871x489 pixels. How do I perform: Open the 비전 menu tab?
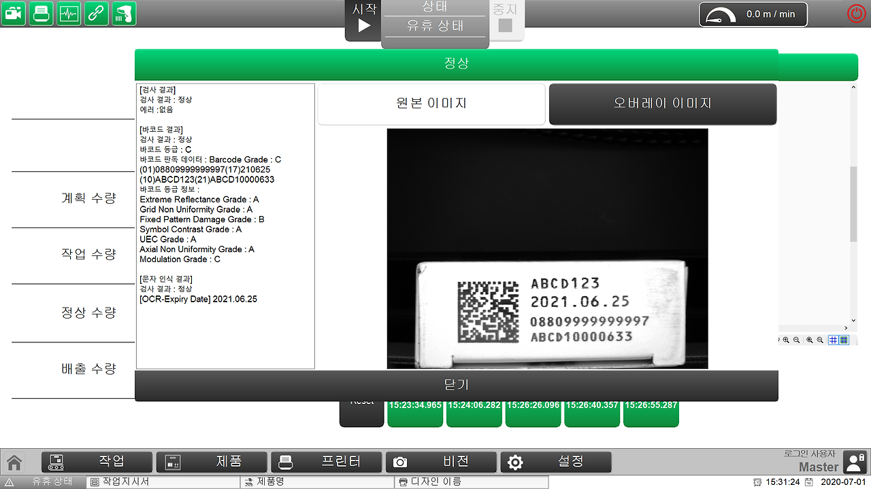point(442,462)
